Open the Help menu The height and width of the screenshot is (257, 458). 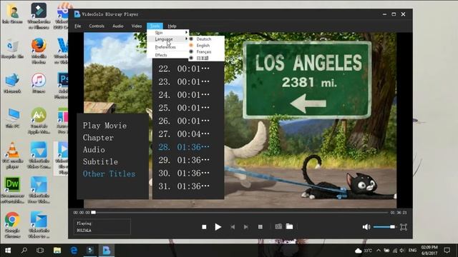click(172, 26)
